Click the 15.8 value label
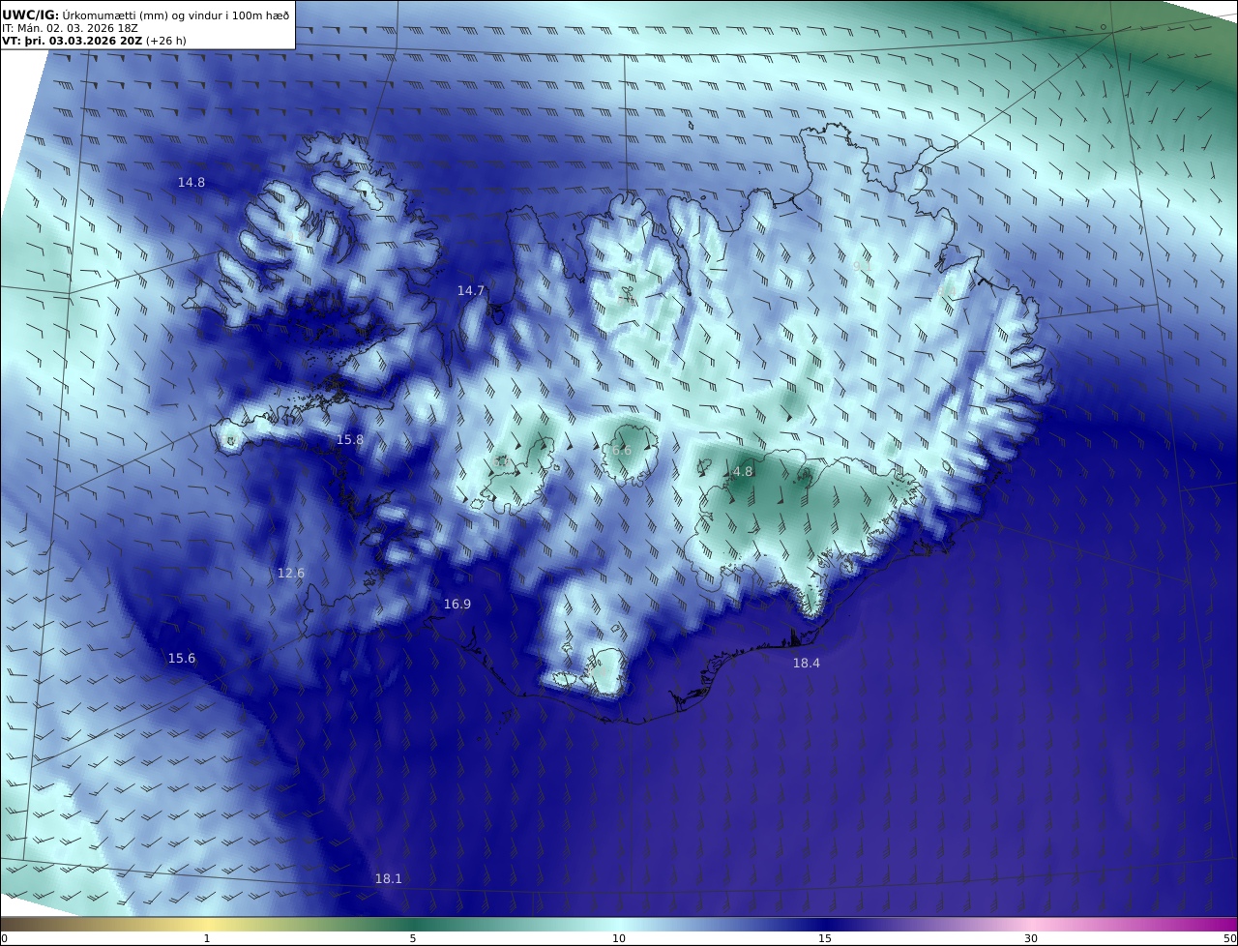 click(x=350, y=439)
